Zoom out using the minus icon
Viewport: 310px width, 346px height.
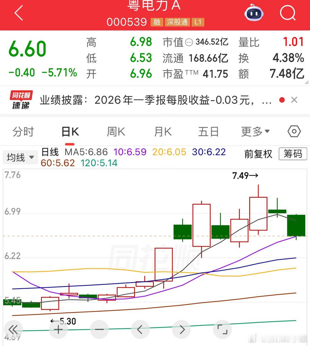point(99,329)
